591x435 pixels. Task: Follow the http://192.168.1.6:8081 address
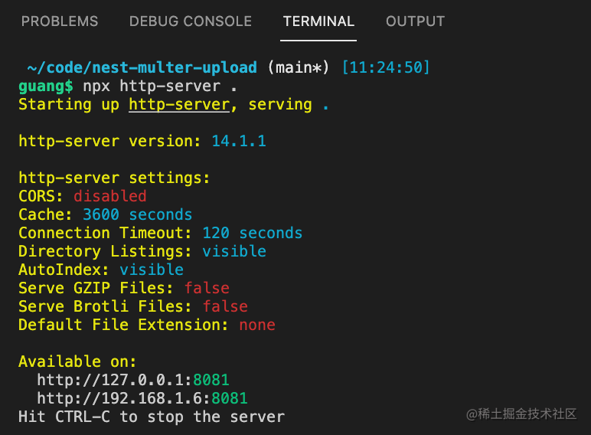click(x=142, y=398)
